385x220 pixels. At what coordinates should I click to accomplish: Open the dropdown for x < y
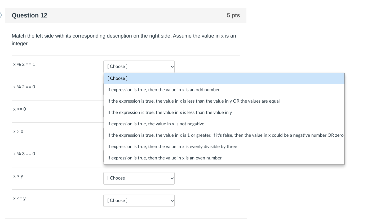pos(139,178)
